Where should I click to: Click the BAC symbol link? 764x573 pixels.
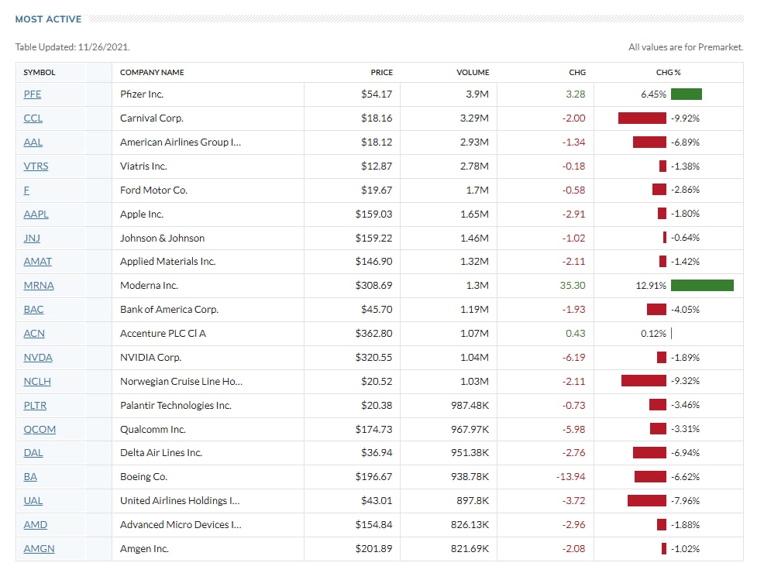33,309
